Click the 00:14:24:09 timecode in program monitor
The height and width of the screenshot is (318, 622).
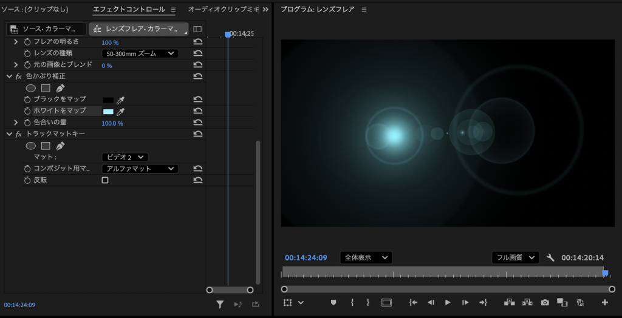coord(306,257)
